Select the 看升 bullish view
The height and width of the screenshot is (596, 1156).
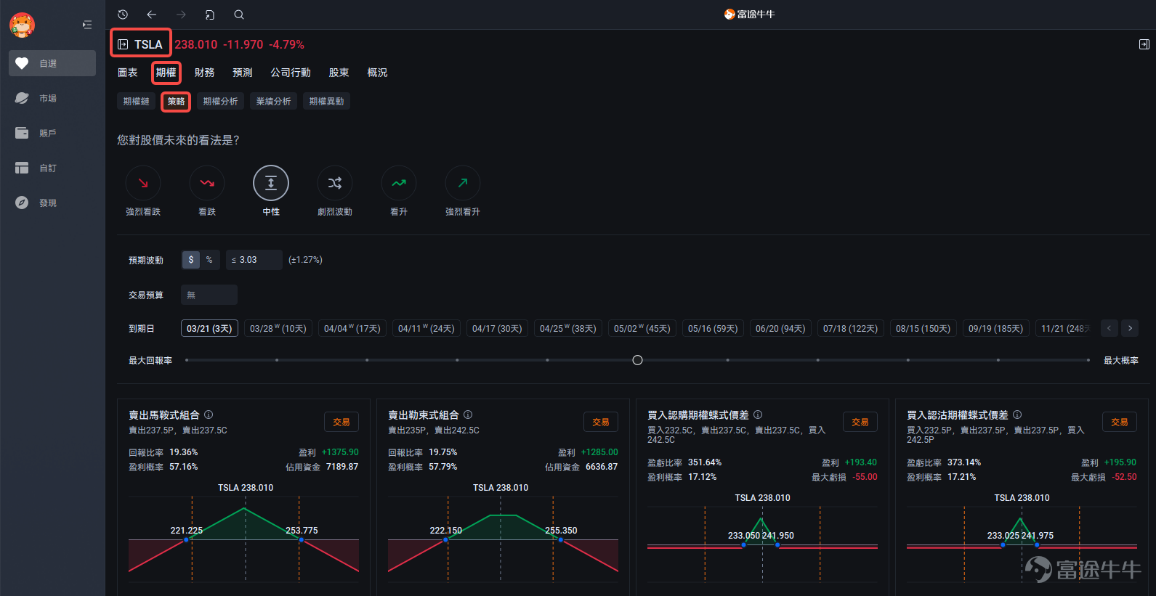[x=399, y=184]
